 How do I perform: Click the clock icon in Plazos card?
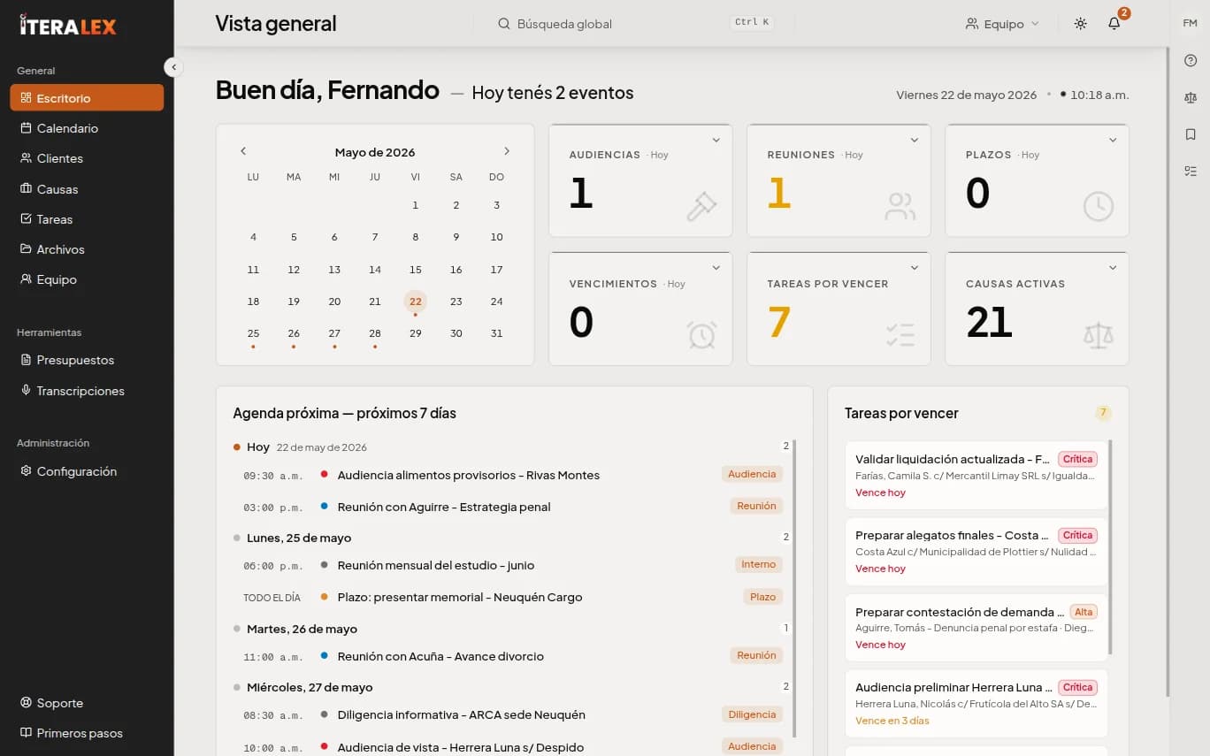coord(1098,207)
